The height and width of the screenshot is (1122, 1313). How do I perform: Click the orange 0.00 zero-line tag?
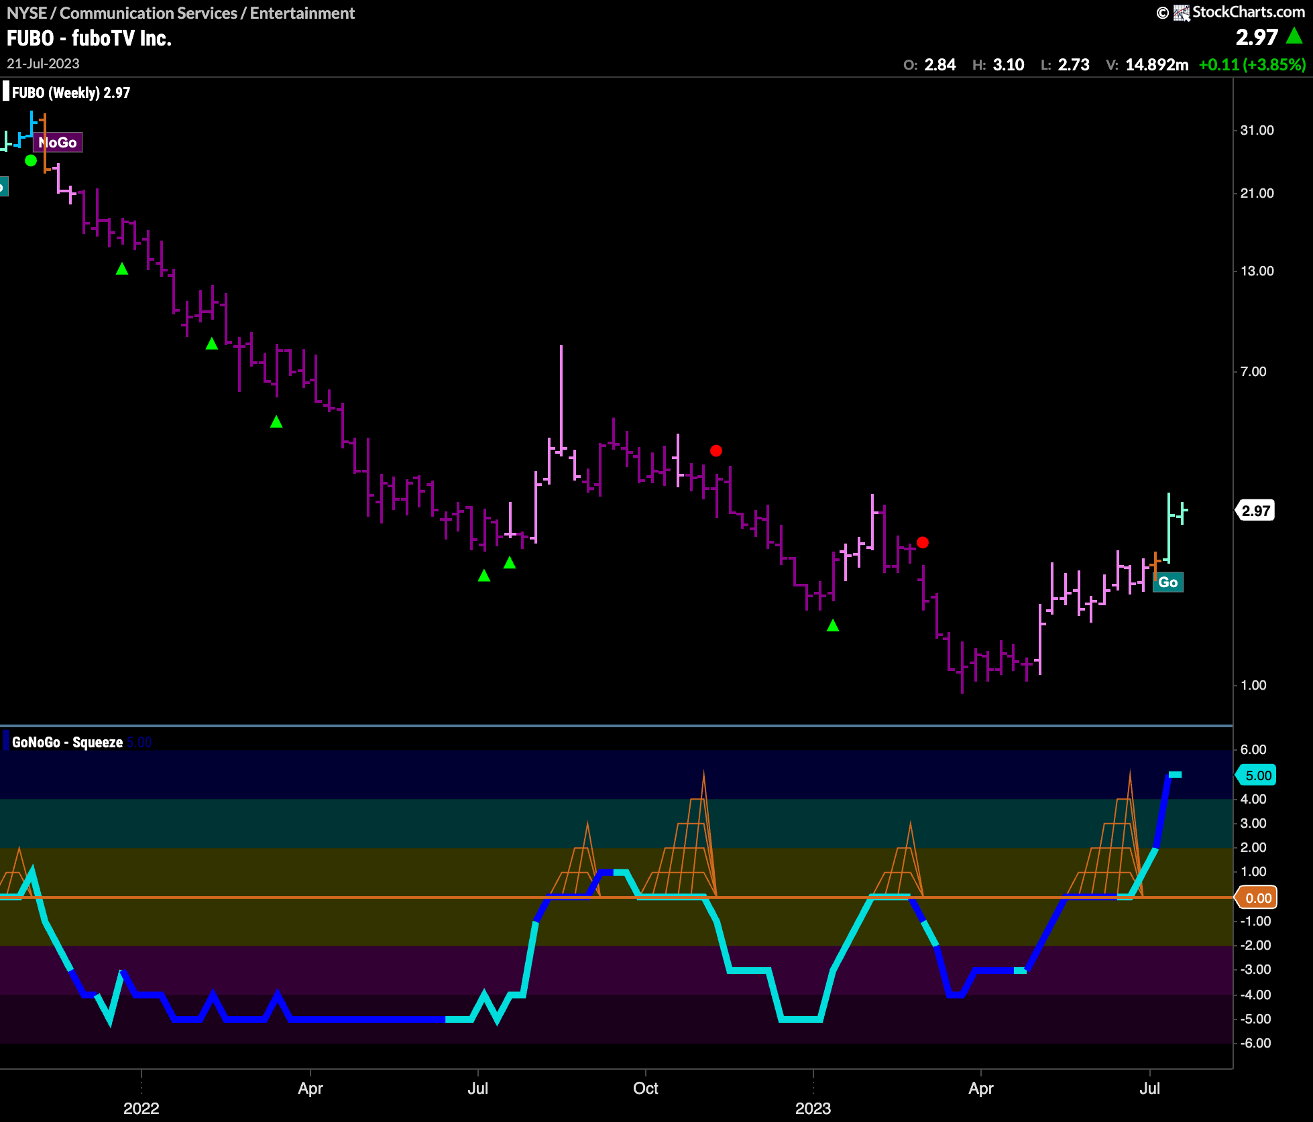[1256, 898]
